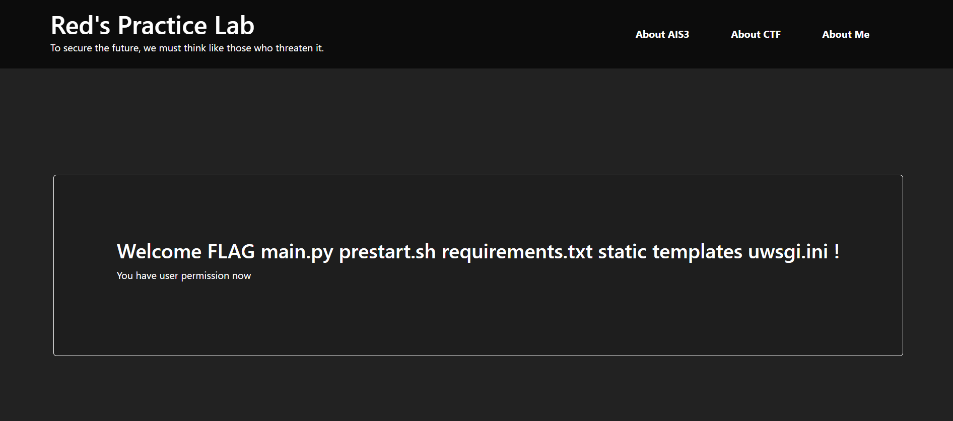Click the word static in the heading
This screenshot has width=953, height=421.
click(x=622, y=251)
